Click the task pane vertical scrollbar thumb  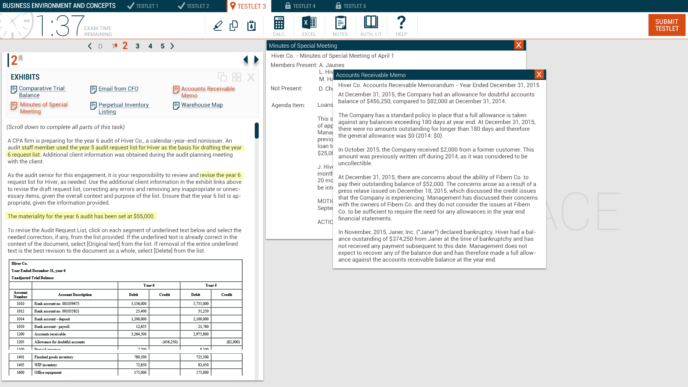tap(257, 130)
